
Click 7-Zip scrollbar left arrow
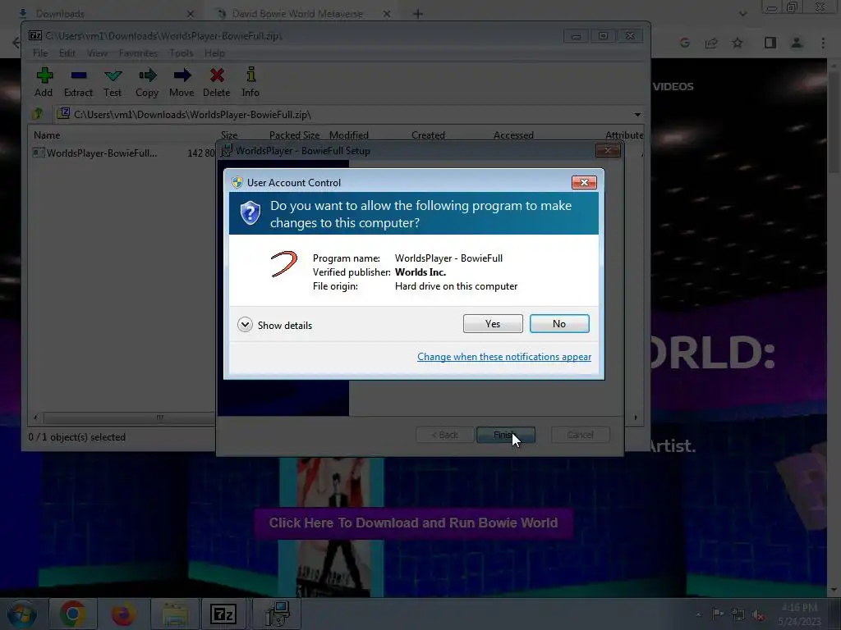click(x=36, y=418)
